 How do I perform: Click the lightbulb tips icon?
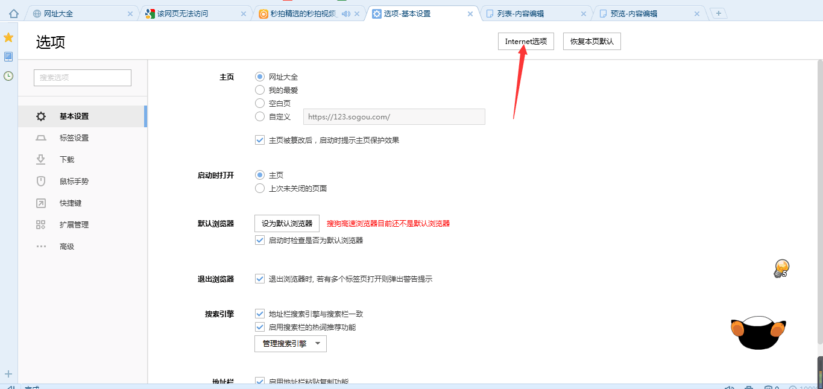781,268
